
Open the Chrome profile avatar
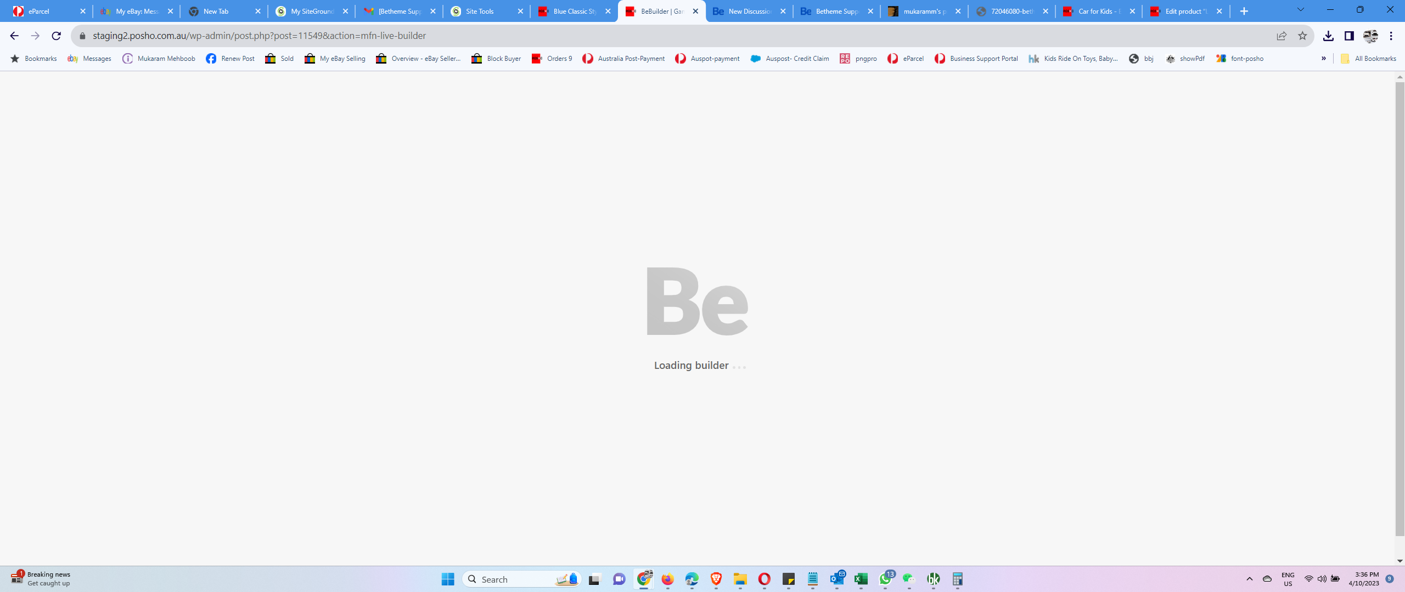point(1370,36)
